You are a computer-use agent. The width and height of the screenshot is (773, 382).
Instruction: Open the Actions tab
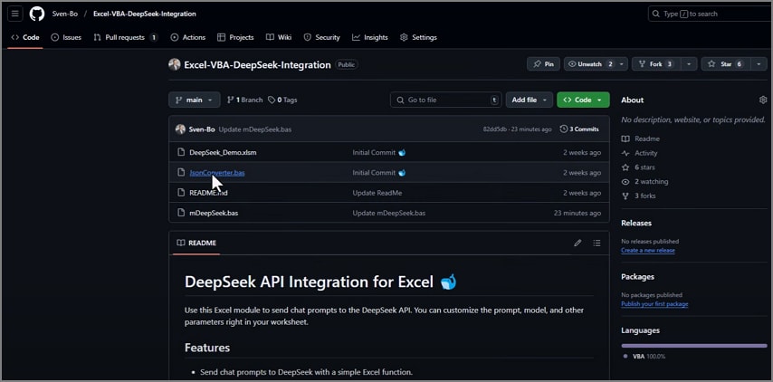188,37
